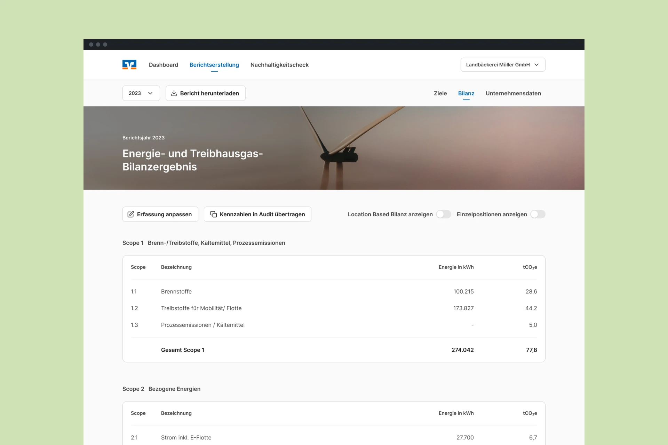This screenshot has width=668, height=445.
Task: Click scope number 1.3
Action: [134, 325]
